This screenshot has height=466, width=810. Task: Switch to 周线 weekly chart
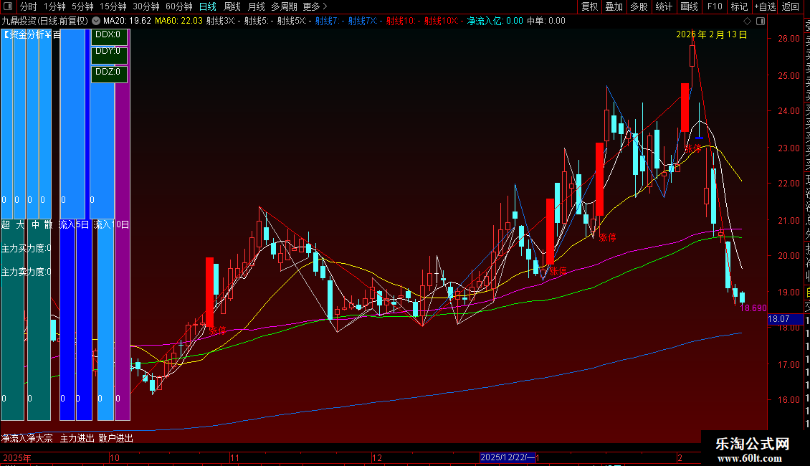click(232, 6)
